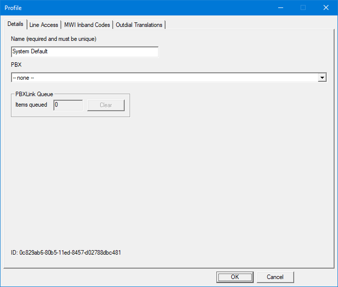Click the Items queued value field
338x287 pixels.
[68, 105]
